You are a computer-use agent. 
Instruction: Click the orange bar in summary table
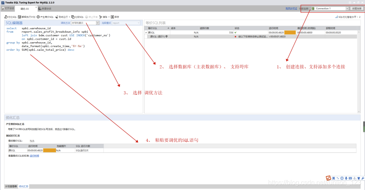(49, 150)
